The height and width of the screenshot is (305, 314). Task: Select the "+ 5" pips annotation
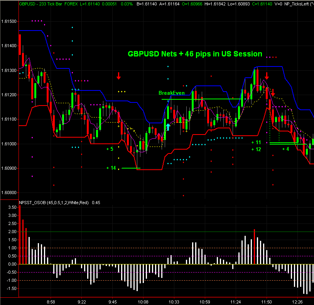110,149
